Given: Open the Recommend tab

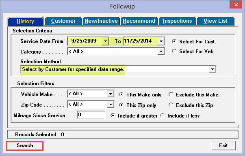Looking at the screenshot, I should (x=139, y=21).
